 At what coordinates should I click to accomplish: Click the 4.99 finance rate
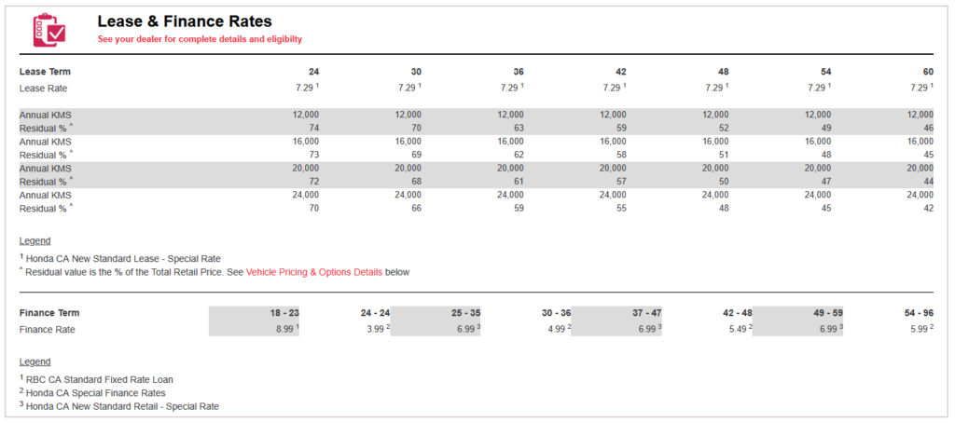(x=559, y=330)
